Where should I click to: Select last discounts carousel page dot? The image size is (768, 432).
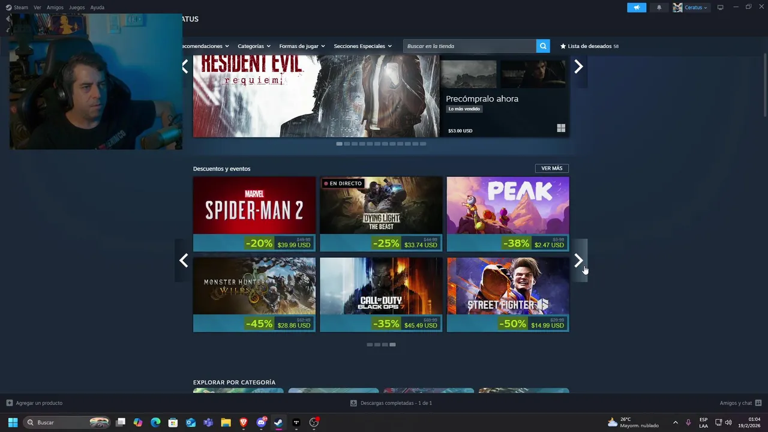[392, 344]
